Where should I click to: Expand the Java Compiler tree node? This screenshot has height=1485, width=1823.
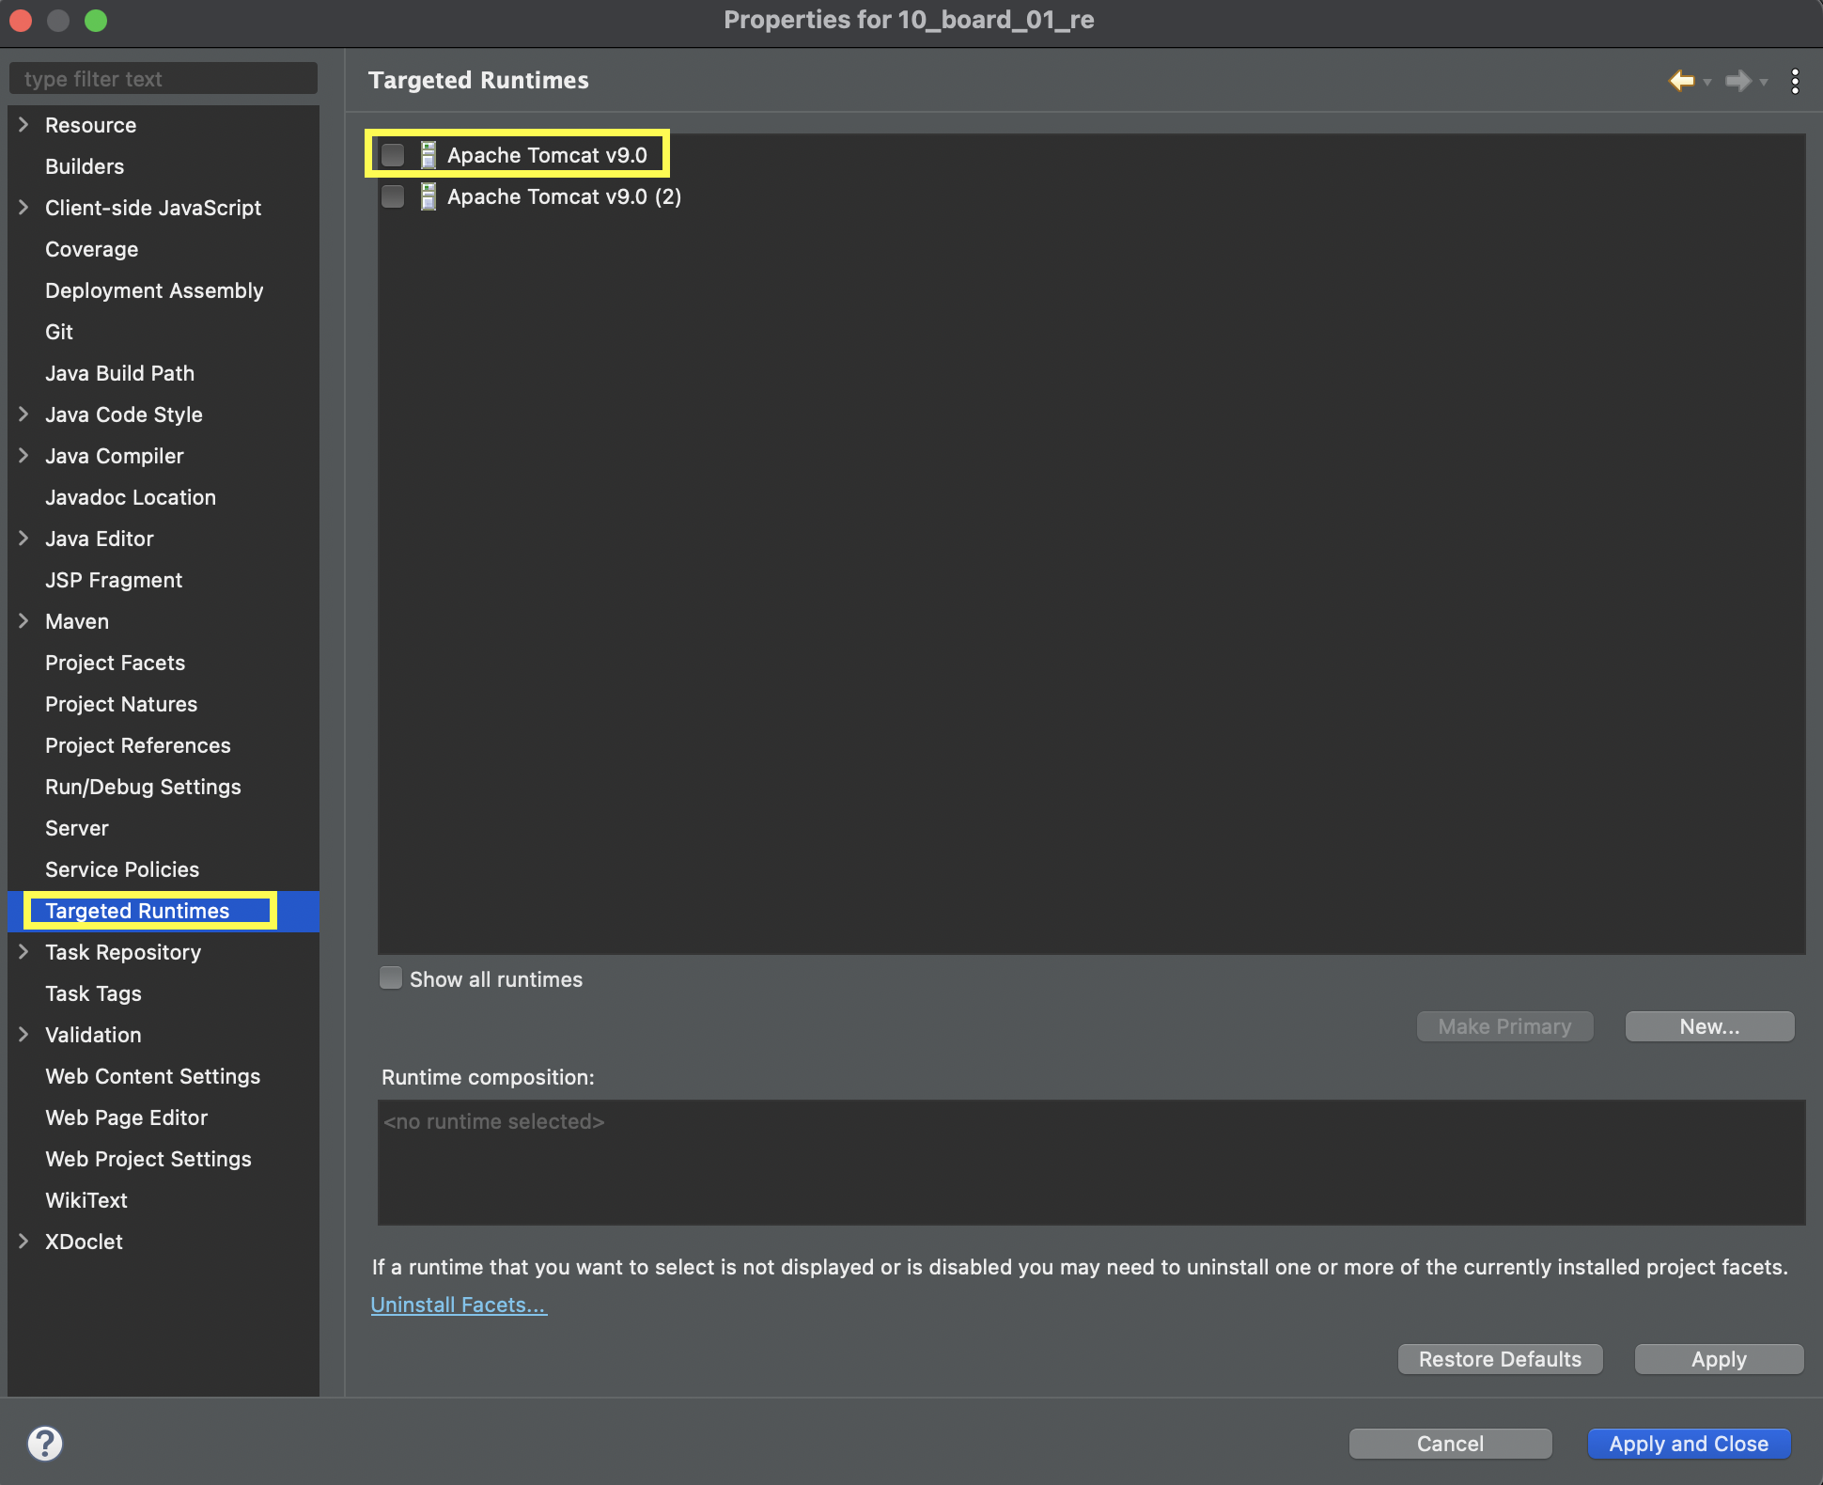pyautogui.click(x=23, y=456)
